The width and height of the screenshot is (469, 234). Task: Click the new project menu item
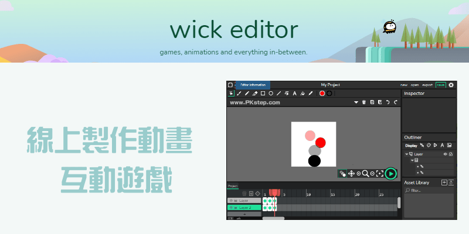click(404, 85)
